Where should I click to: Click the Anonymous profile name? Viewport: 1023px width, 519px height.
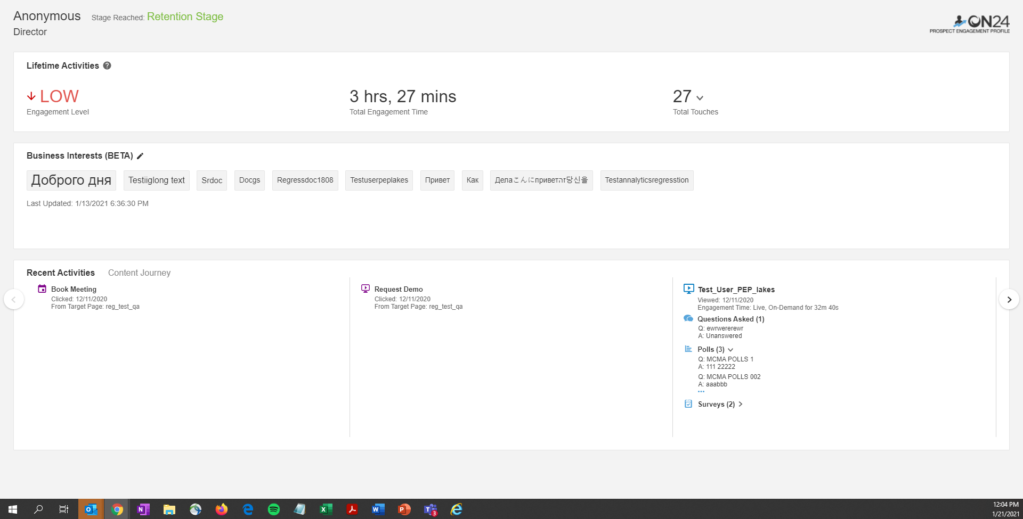47,16
